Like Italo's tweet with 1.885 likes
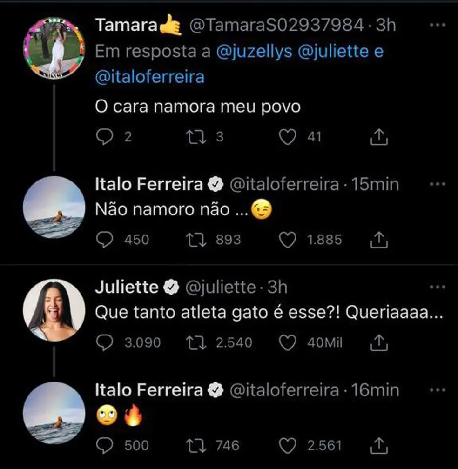Image resolution: width=458 pixels, height=469 pixels. pos(289,240)
